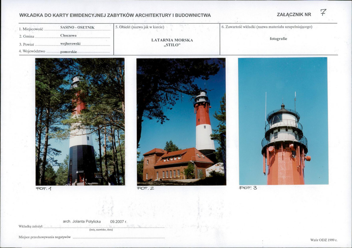Screen dimensions: 352x248
Task: Click the ZAŁĄCZNIK NR label
Action: pos(294,15)
